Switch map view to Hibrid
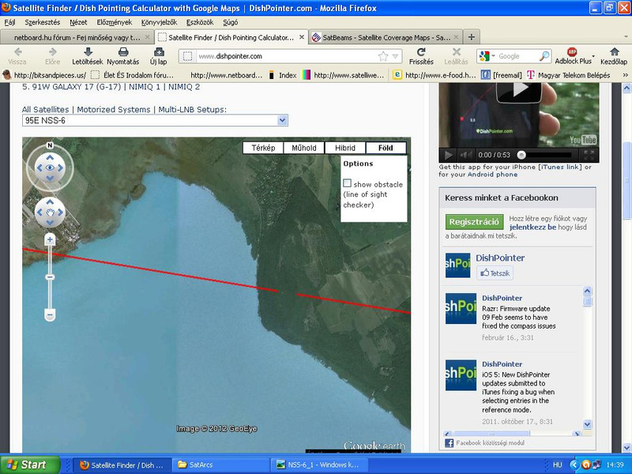The height and width of the screenshot is (474, 632). tap(345, 148)
